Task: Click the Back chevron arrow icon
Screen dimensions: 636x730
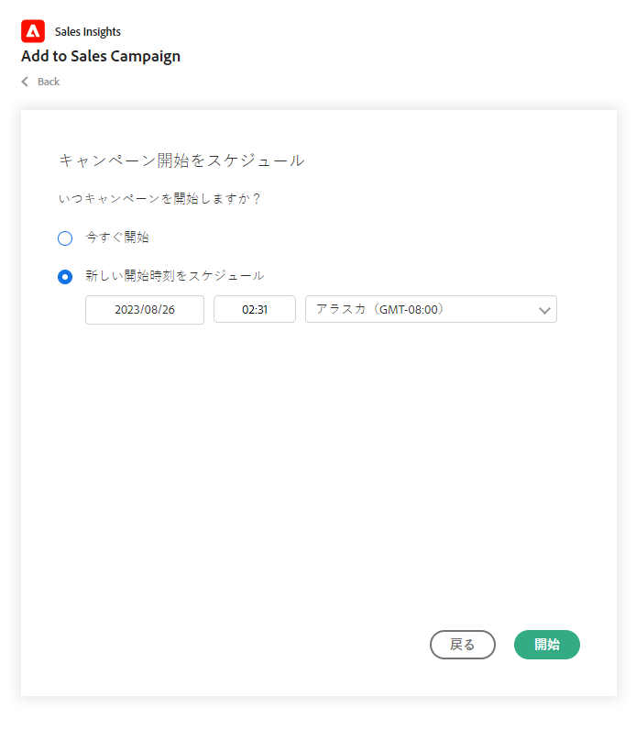Action: coord(26,82)
